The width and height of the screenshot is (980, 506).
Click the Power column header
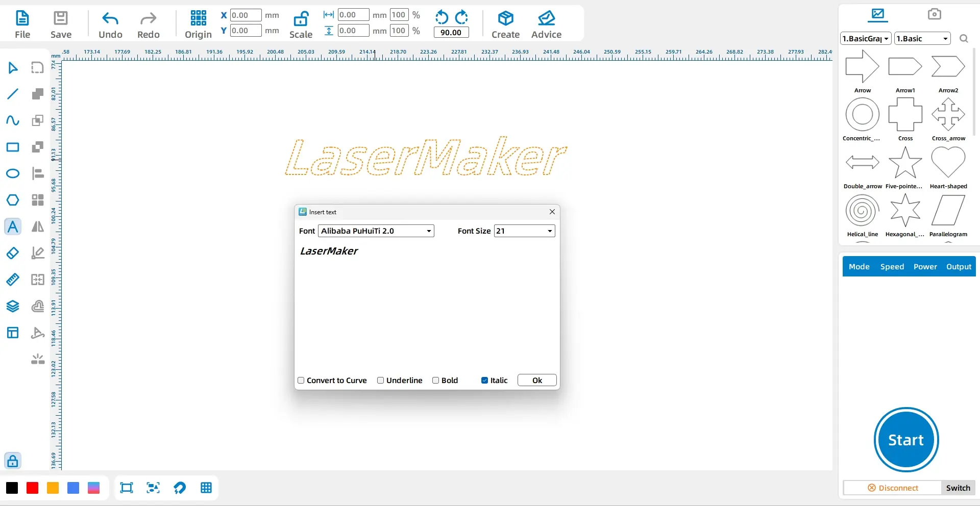925,267
